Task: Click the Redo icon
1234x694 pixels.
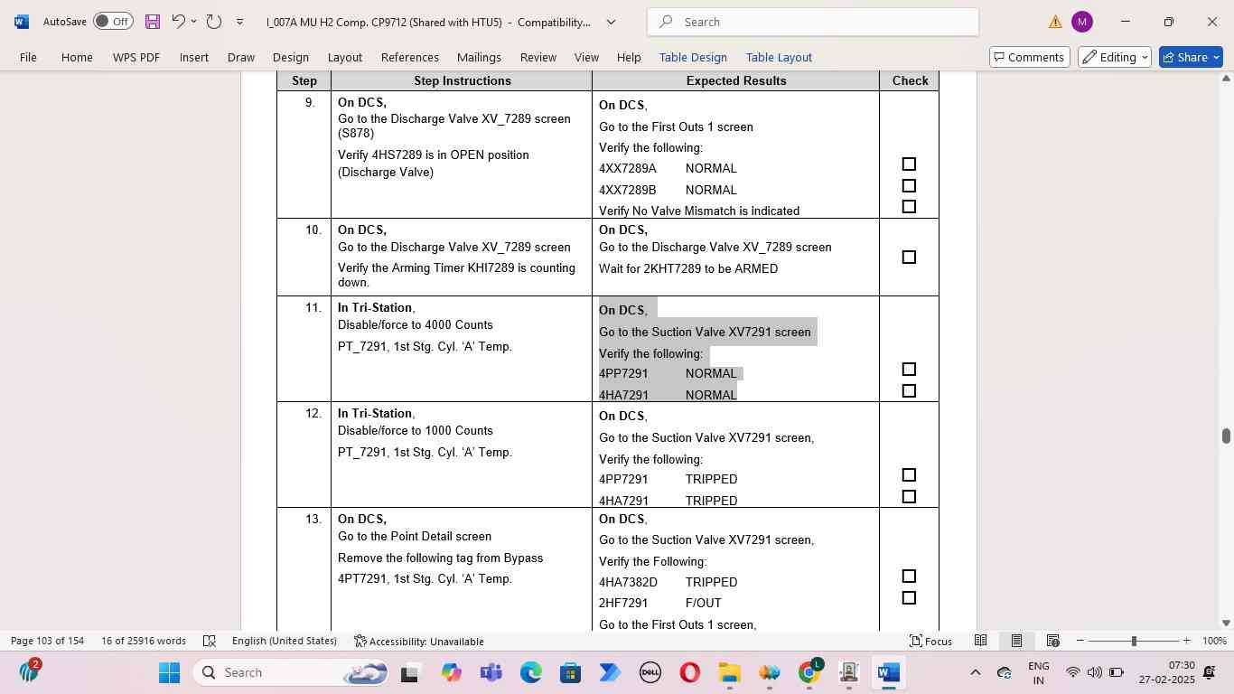Action: (x=214, y=22)
